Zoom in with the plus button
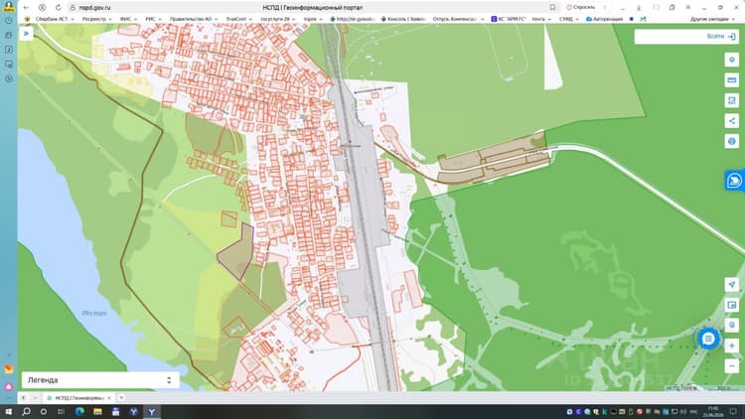 (732, 346)
